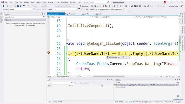Image resolution: width=185 pixels, height=104 pixels.
Task: Collapse the if block on line 24
Action: coord(66,54)
